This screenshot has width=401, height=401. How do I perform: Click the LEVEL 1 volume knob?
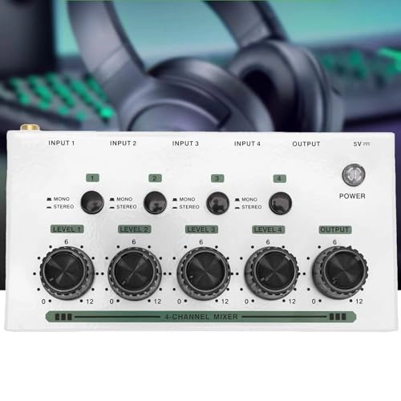pyautogui.click(x=67, y=273)
